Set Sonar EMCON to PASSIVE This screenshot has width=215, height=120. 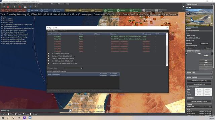208,92
